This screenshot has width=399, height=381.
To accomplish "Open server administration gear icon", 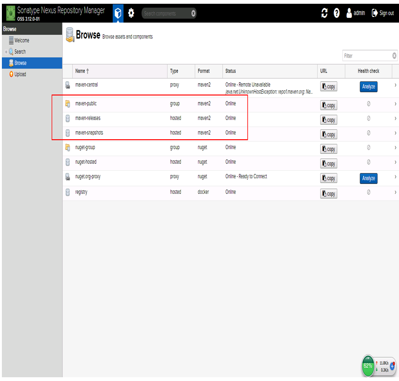I will [131, 13].
